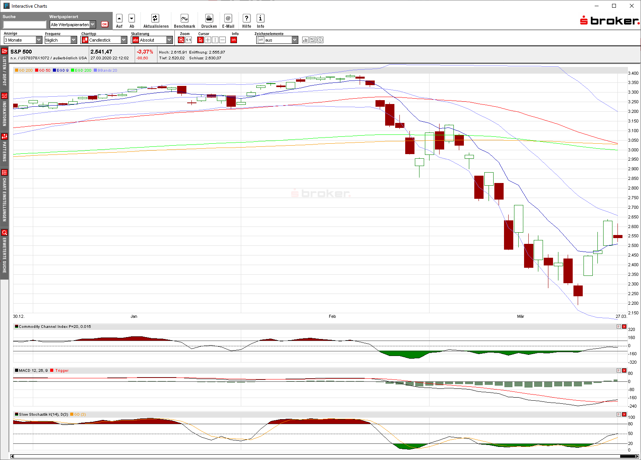Screen dimensions: 641x460
Task: Open the Listen / Depot panel
Action: (4, 50)
